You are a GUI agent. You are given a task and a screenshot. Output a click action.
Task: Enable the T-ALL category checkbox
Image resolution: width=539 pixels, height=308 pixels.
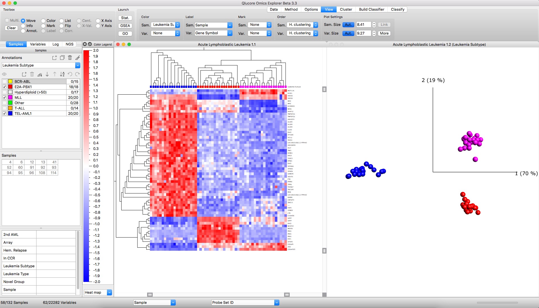coord(4,108)
